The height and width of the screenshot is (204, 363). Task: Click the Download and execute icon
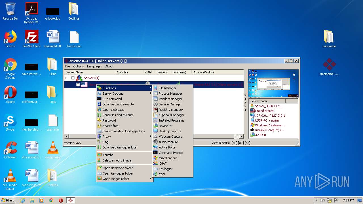99,104
